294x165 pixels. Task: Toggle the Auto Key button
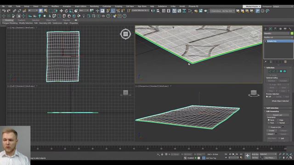pyautogui.click(x=255, y=154)
